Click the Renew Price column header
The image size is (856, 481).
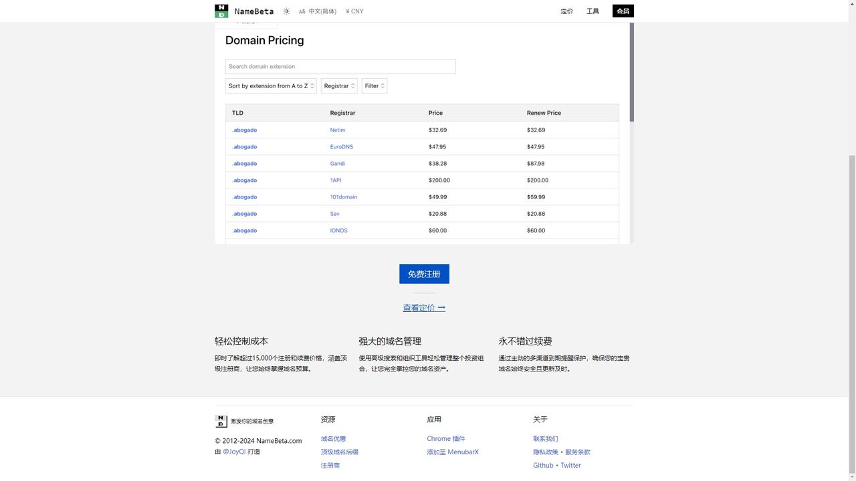[x=544, y=113]
